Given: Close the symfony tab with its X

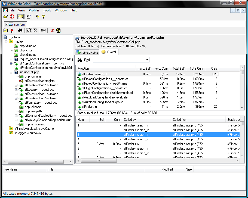Looking at the screenshot, I should click(7, 24).
